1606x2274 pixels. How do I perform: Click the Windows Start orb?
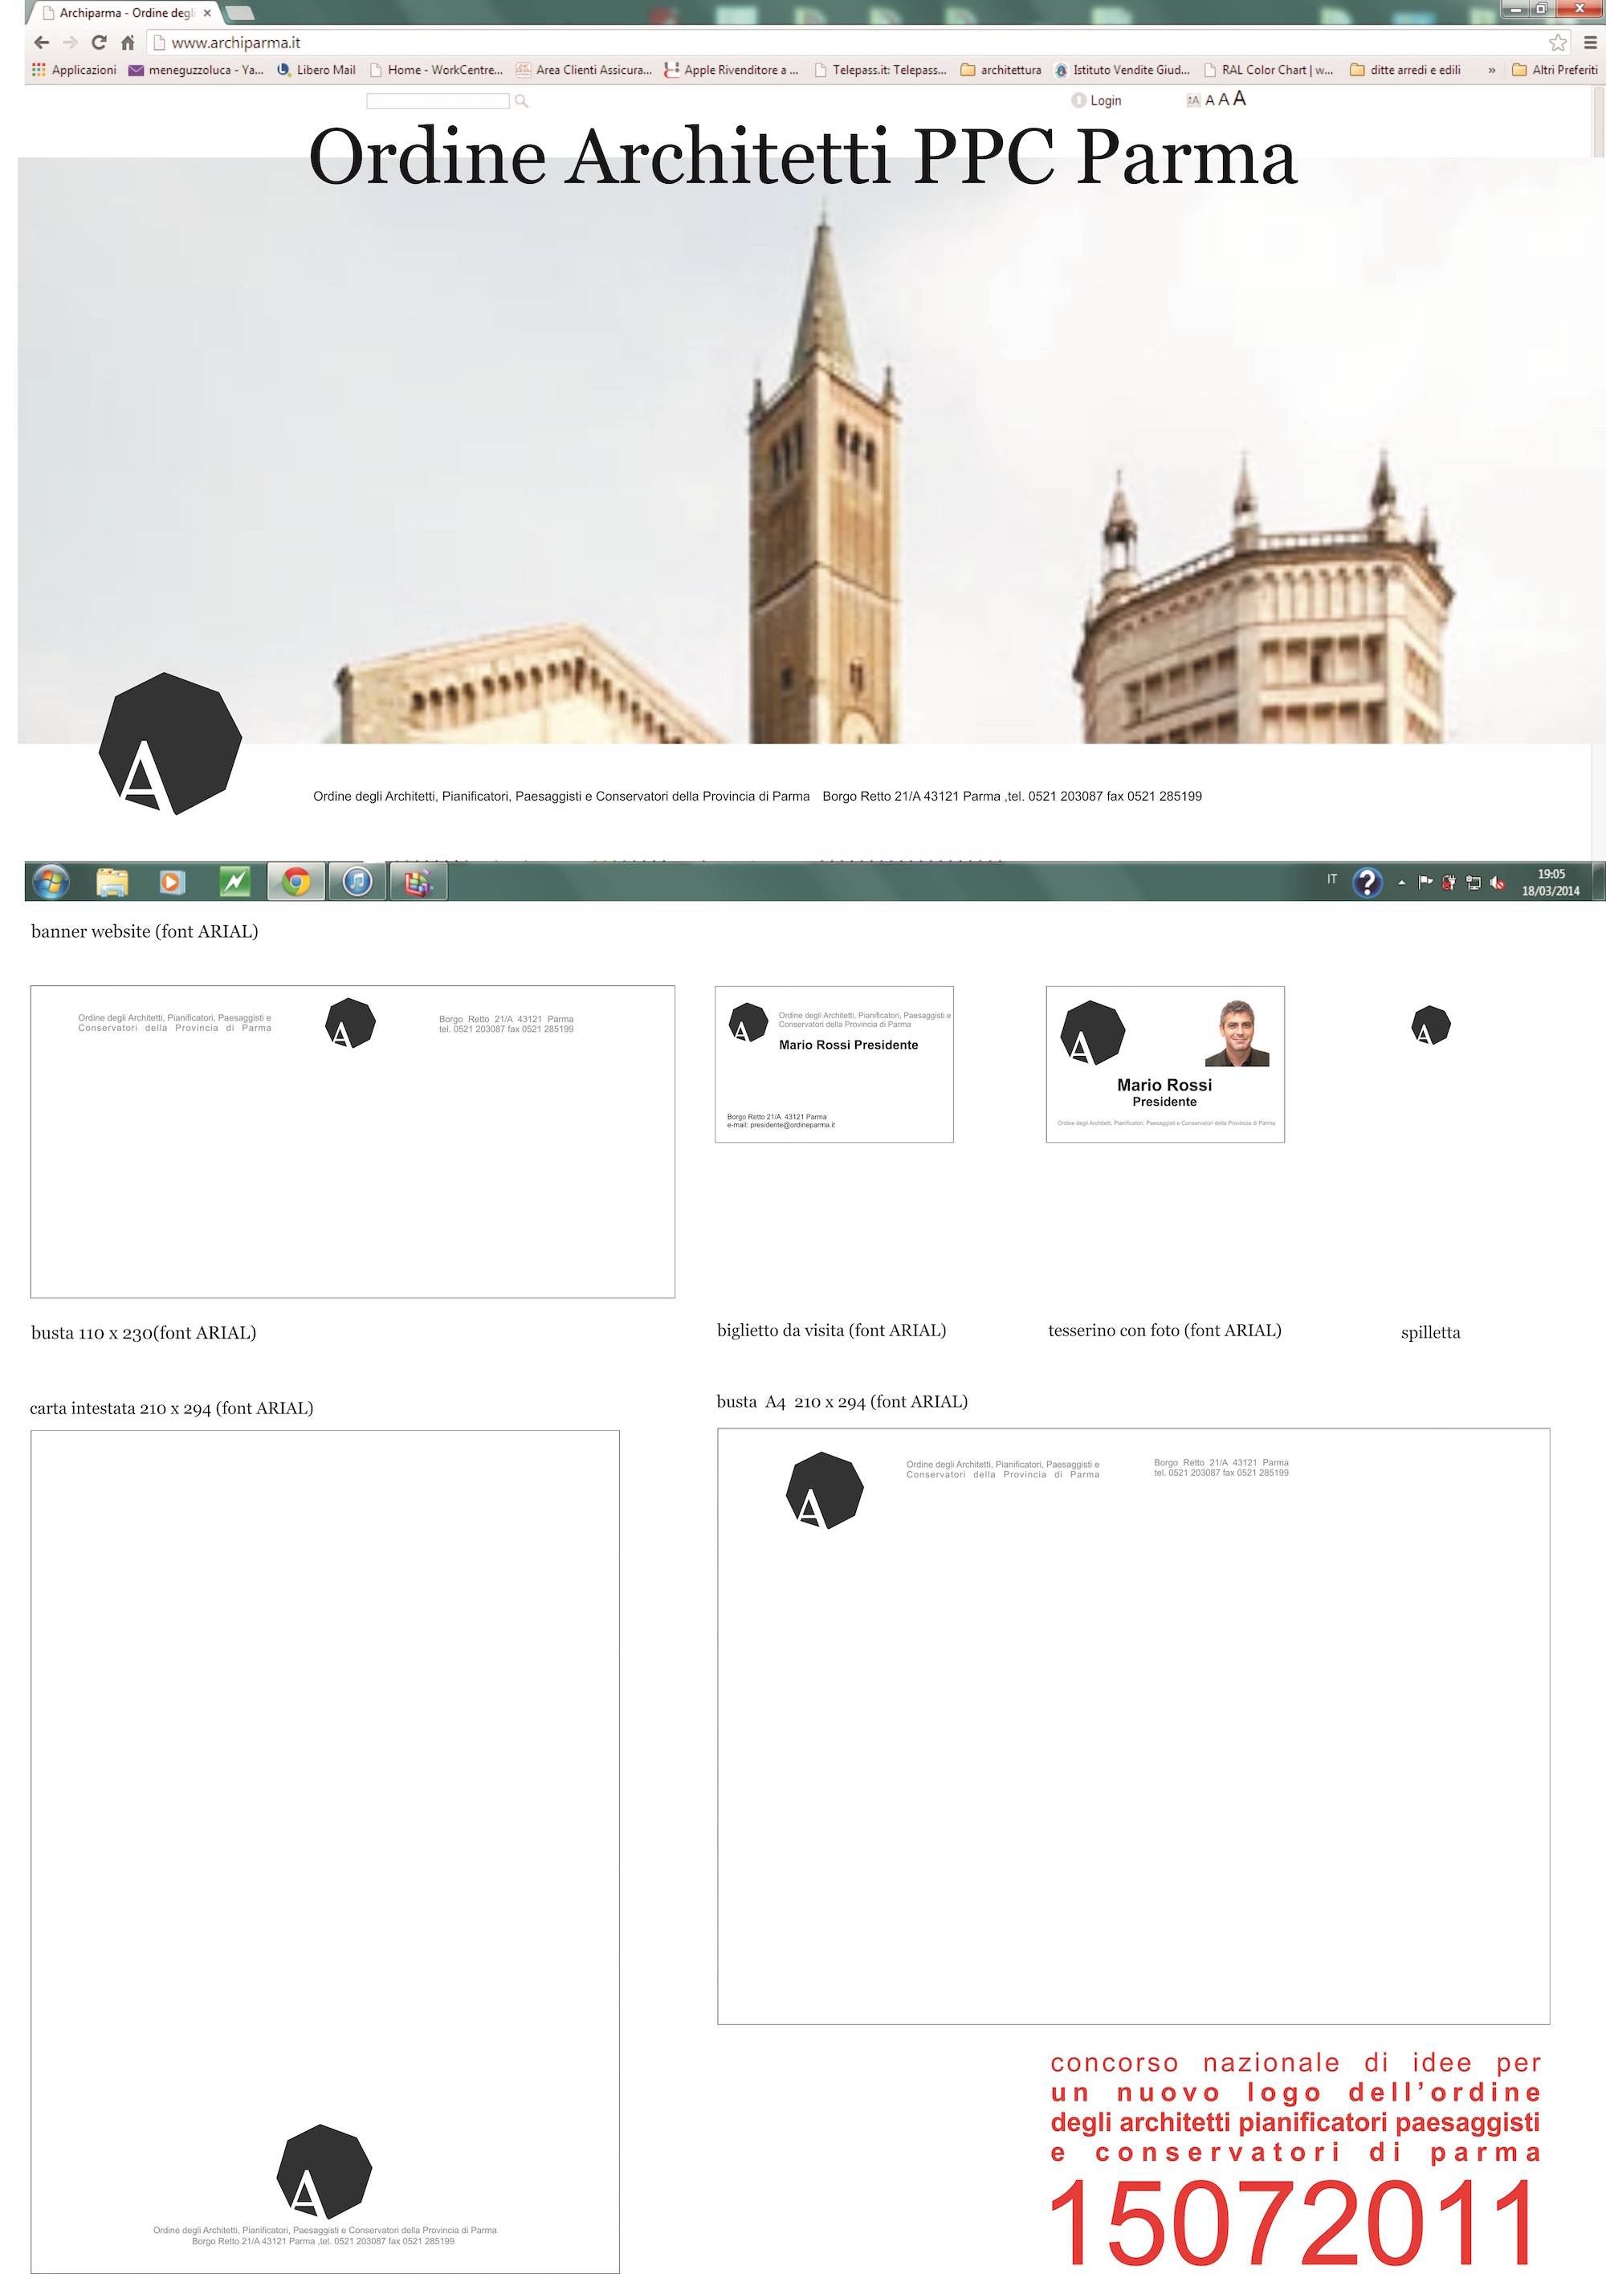click(x=51, y=882)
